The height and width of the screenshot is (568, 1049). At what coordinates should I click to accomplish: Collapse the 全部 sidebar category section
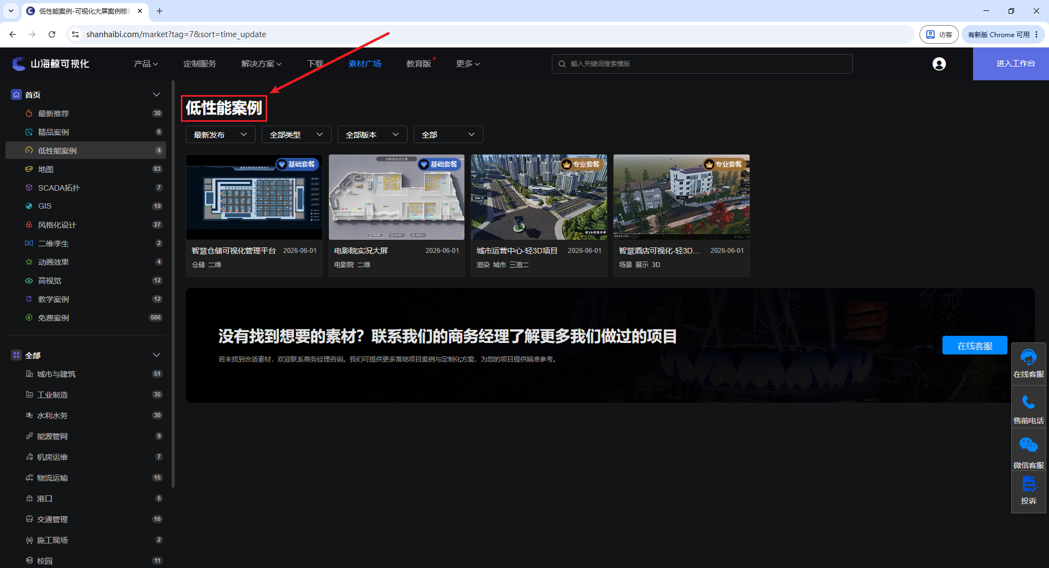(156, 355)
